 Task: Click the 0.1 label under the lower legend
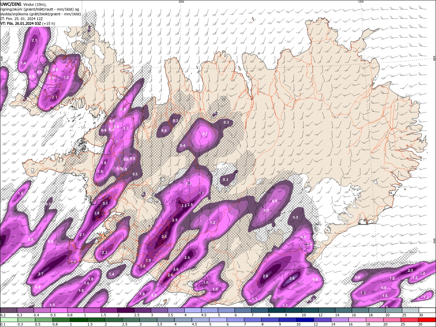coord(2,325)
